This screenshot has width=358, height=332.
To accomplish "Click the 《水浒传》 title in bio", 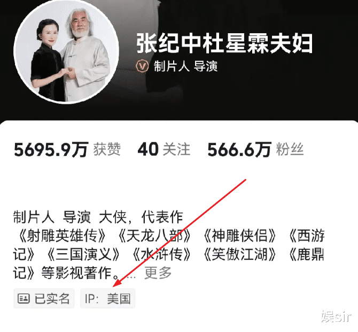I will 161,254.
